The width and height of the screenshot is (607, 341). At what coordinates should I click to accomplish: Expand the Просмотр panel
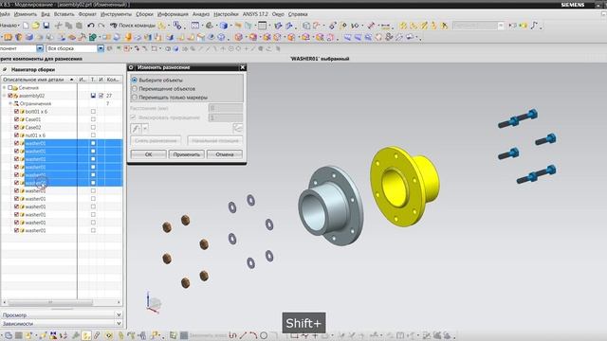[x=119, y=314]
